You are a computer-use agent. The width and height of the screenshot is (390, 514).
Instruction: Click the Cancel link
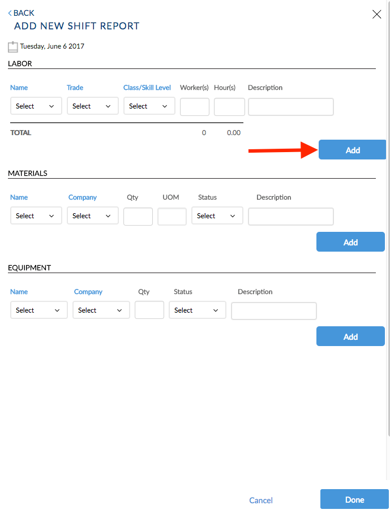[x=261, y=500]
